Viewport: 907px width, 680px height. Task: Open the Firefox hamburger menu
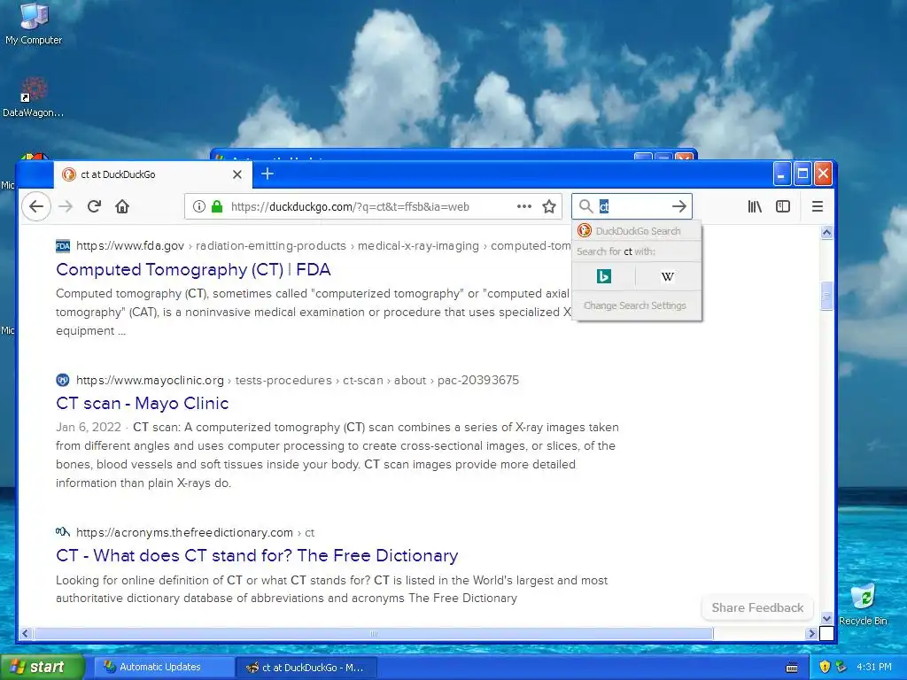[817, 206]
